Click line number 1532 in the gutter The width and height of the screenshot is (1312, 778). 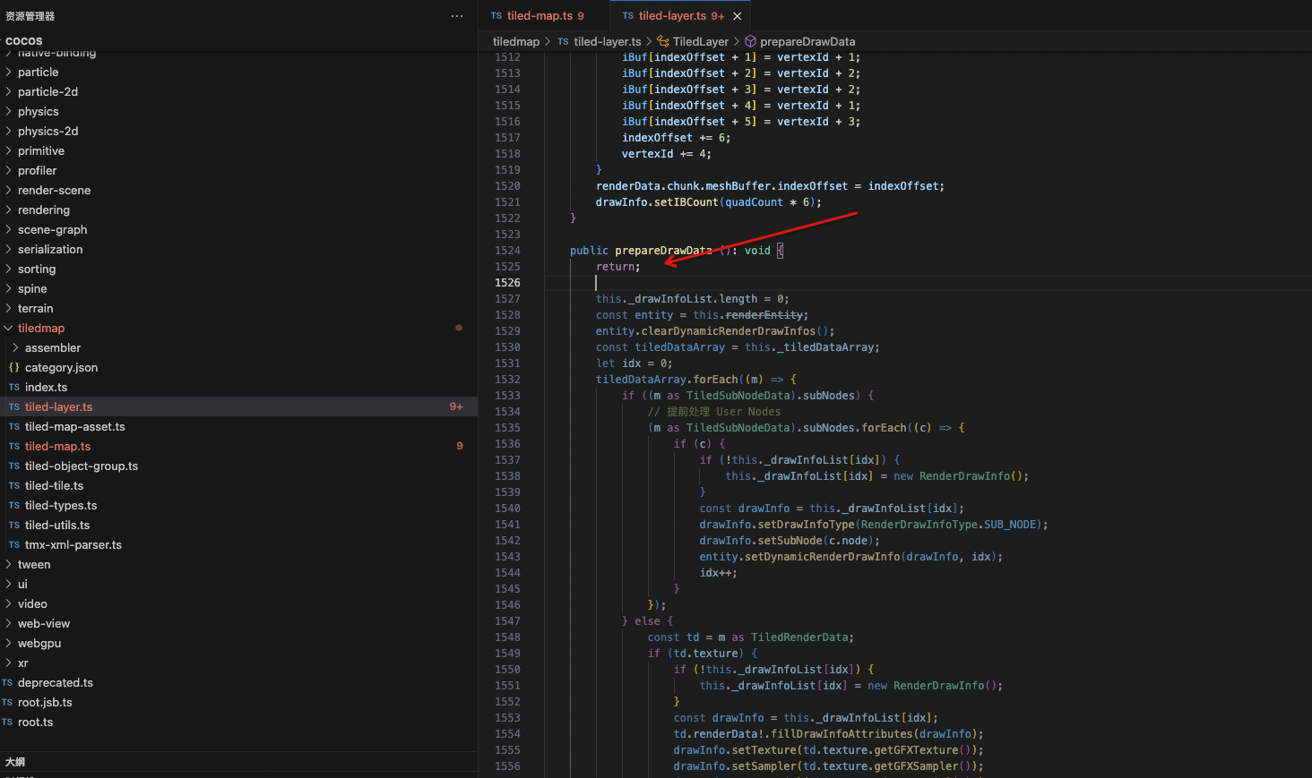click(x=507, y=380)
